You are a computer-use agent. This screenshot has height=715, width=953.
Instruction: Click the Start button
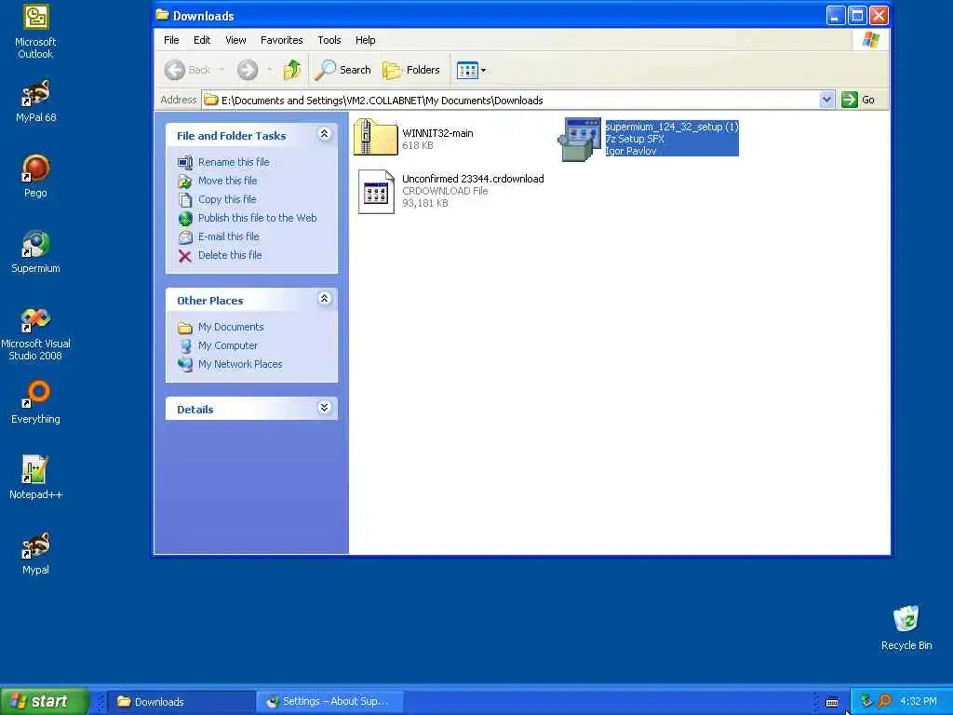pyautogui.click(x=45, y=701)
